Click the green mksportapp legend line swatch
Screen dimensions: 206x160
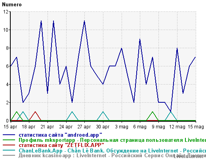click(9, 140)
